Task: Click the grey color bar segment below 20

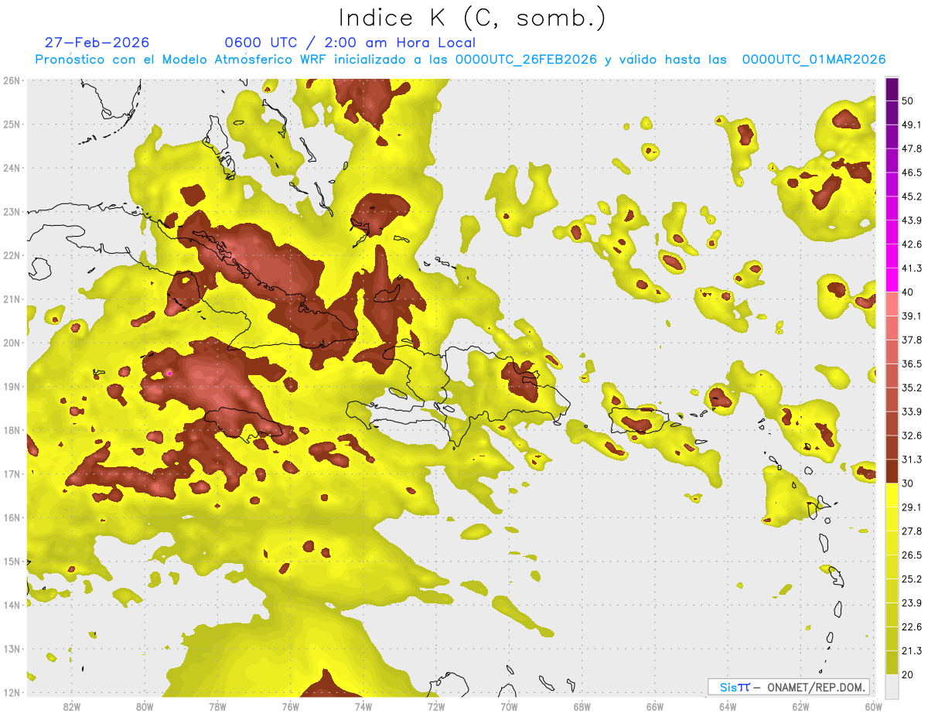Action: [892, 686]
